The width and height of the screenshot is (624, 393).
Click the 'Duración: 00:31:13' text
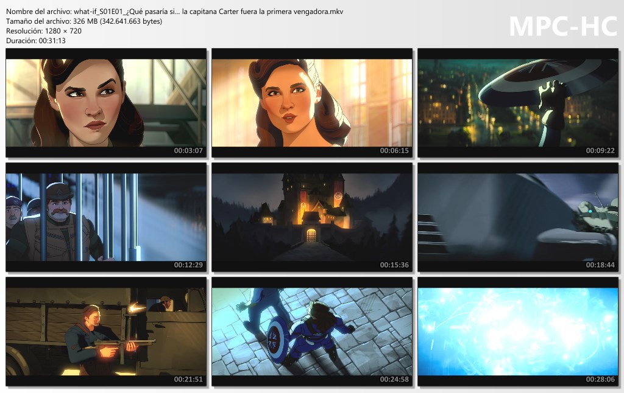click(36, 41)
